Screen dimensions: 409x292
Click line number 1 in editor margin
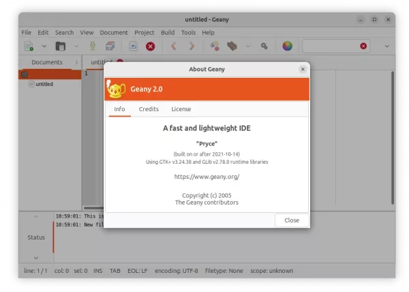click(x=86, y=74)
